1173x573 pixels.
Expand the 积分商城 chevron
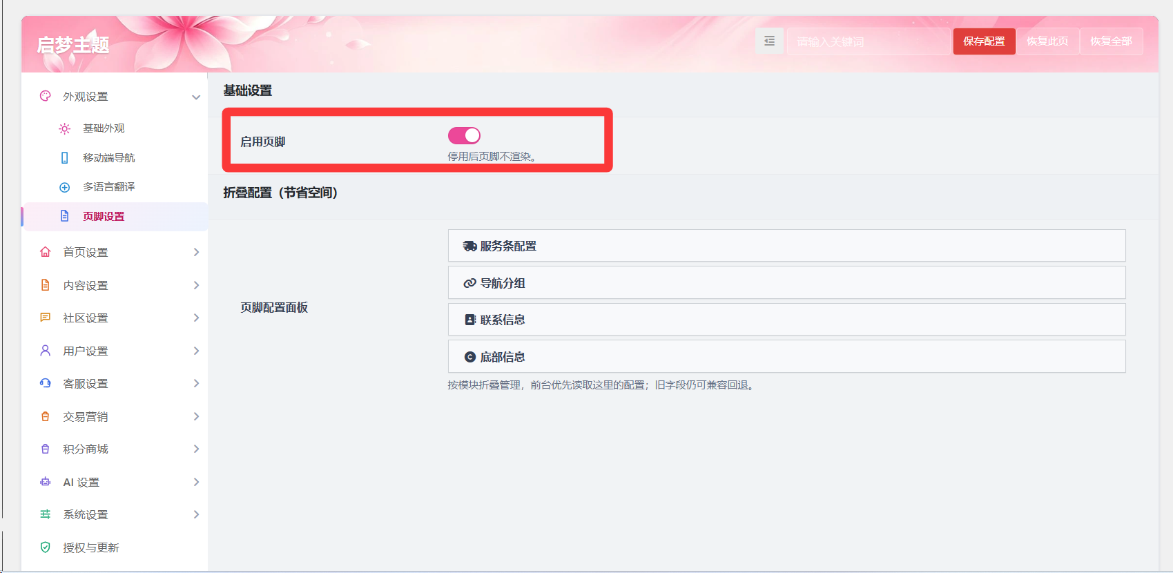pos(196,449)
